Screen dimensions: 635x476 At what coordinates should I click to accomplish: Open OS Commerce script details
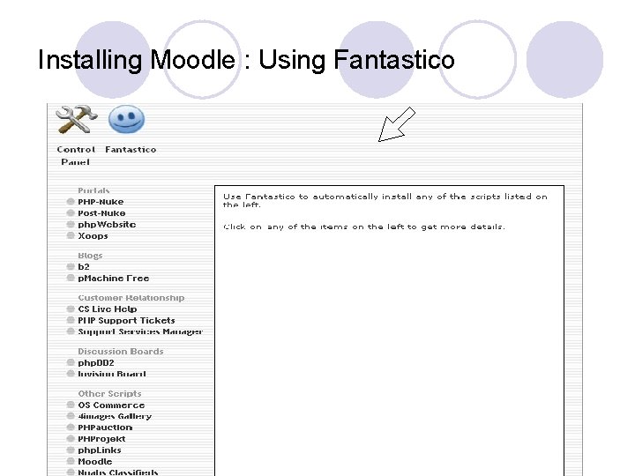click(111, 405)
